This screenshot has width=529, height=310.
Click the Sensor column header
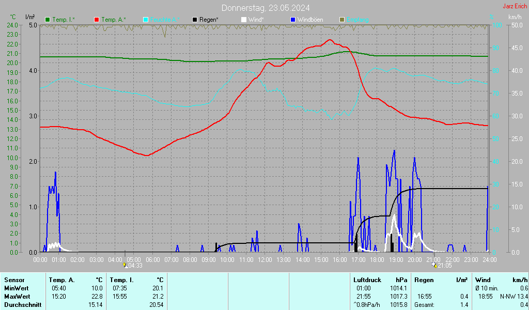click(14, 280)
